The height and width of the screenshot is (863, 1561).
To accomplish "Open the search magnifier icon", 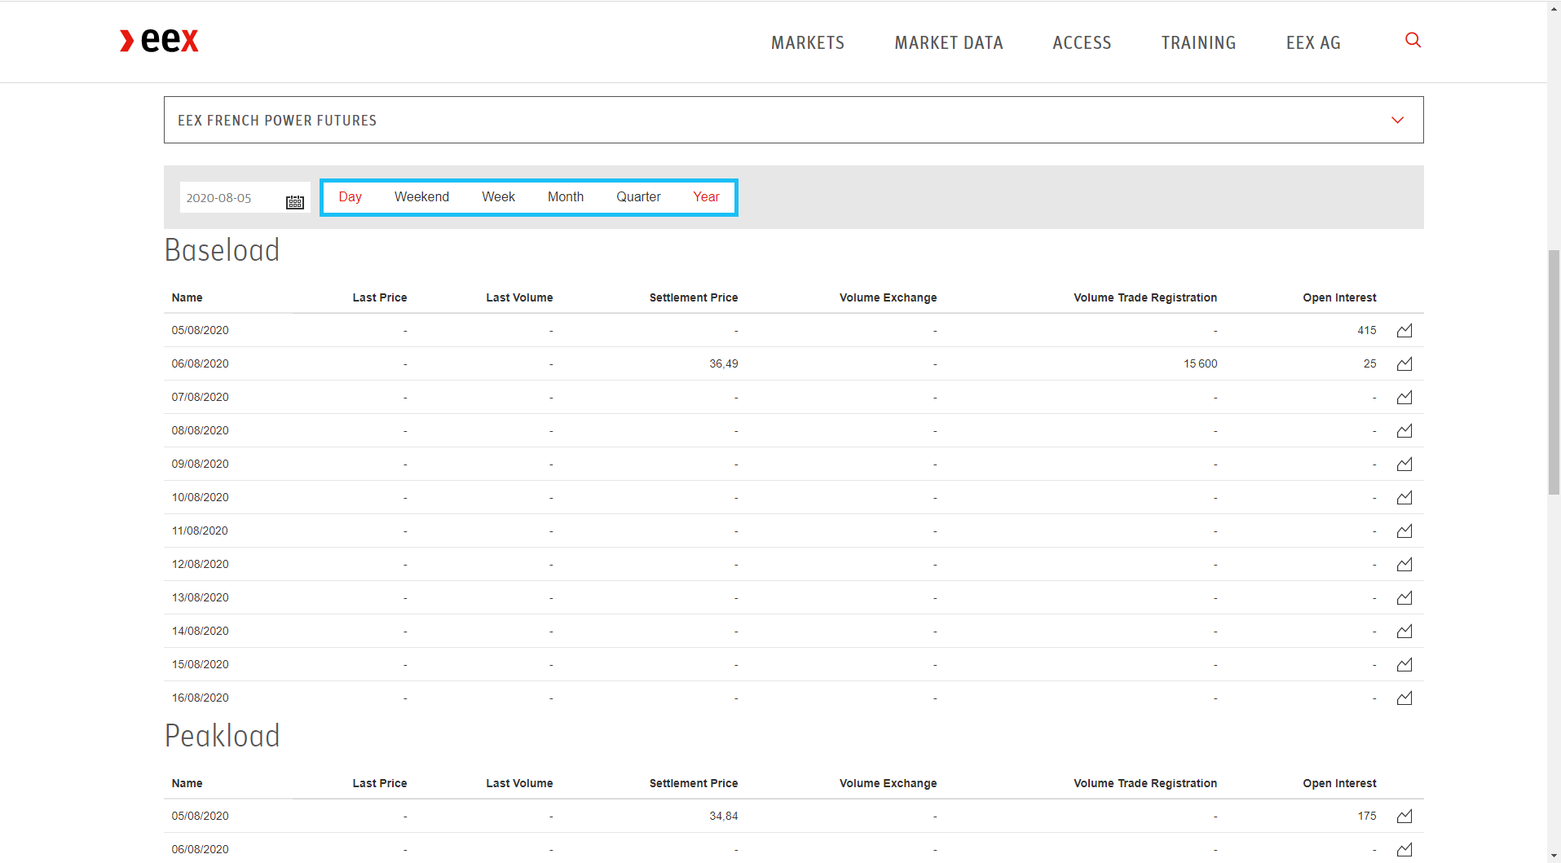I will 1413,41.
